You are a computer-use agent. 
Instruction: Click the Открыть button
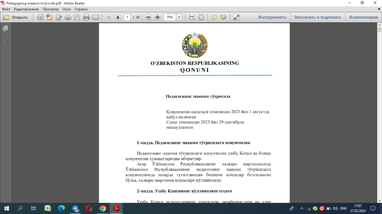pyautogui.click(x=16, y=17)
